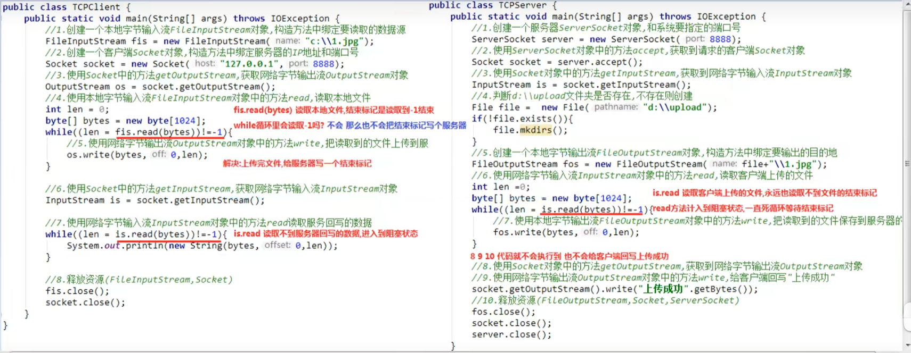Screen dimensions: 911x353
Task: Click the 'public class TCPClient' declaration
Action: [x=66, y=7]
